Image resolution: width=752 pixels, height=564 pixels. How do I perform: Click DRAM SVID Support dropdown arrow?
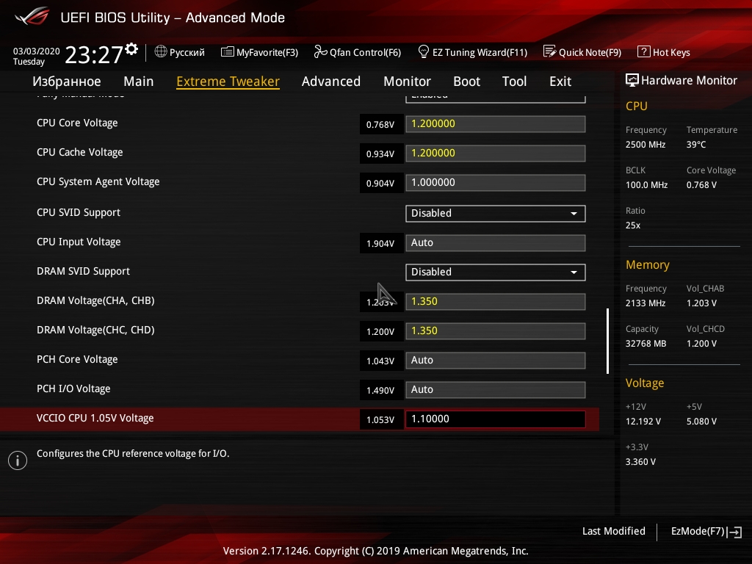[574, 272]
